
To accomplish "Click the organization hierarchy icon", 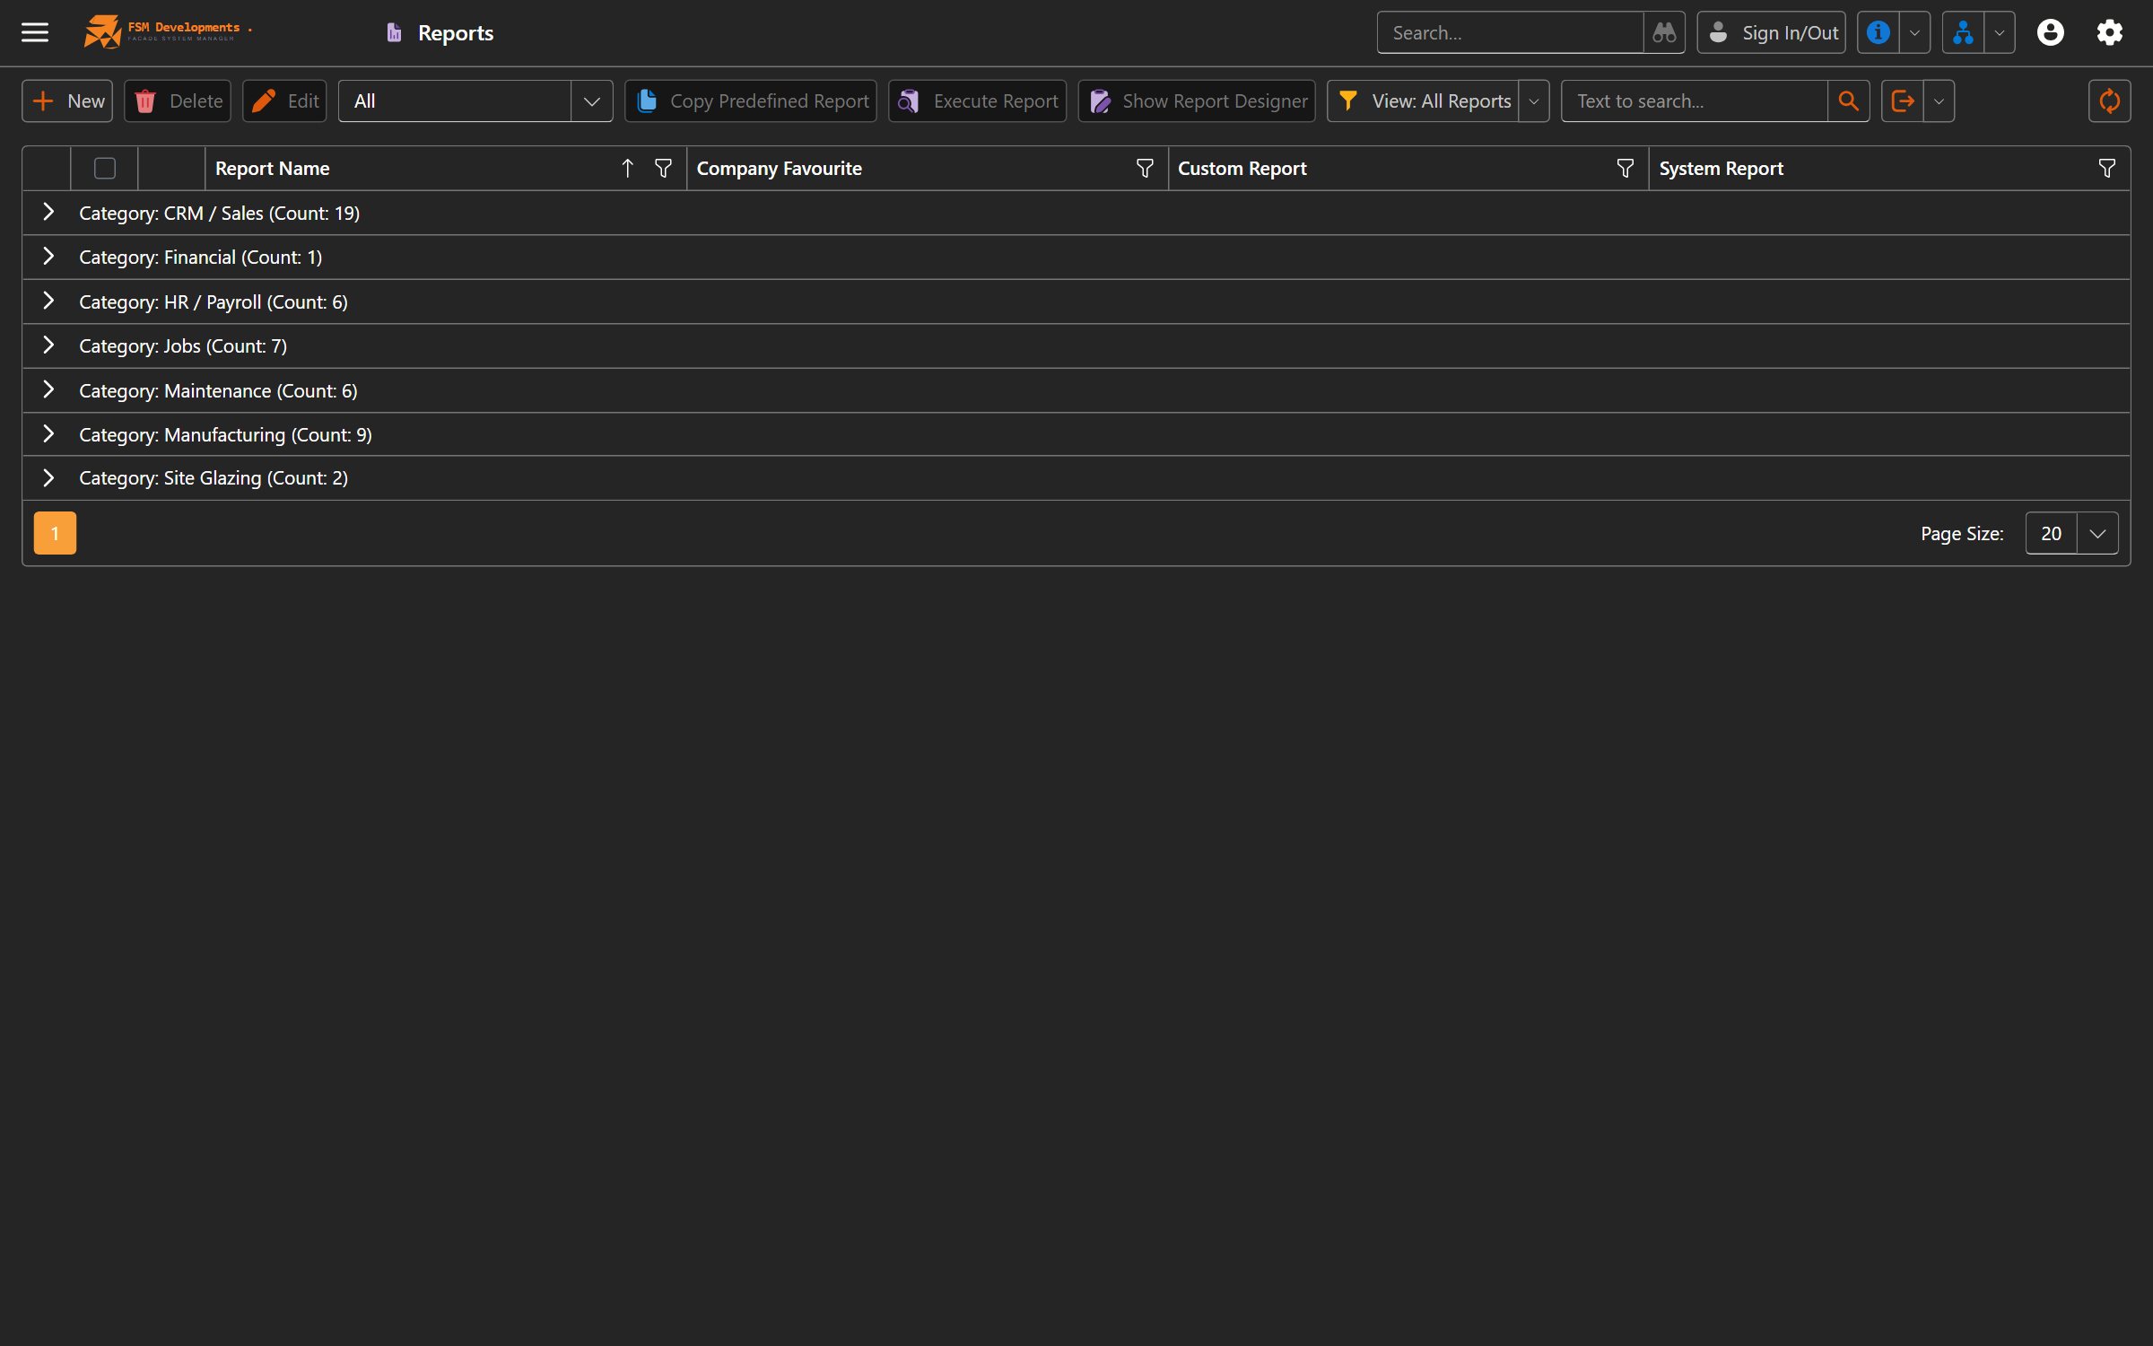I will (x=1963, y=33).
